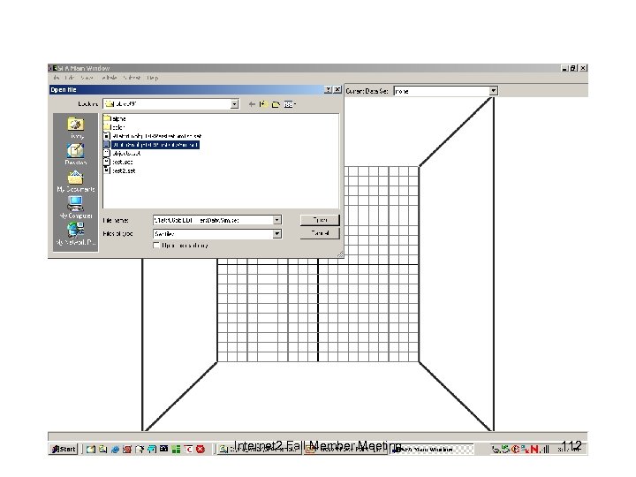636x477 pixels.
Task: Click the Open button in the dialog
Action: click(320, 220)
